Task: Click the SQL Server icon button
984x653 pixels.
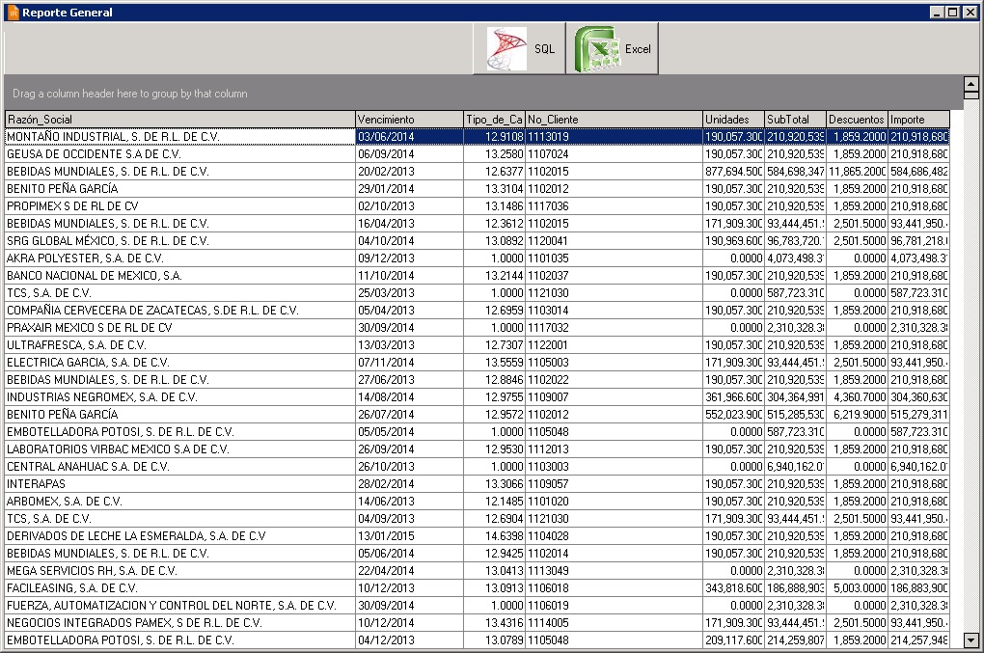Action: coord(519,49)
